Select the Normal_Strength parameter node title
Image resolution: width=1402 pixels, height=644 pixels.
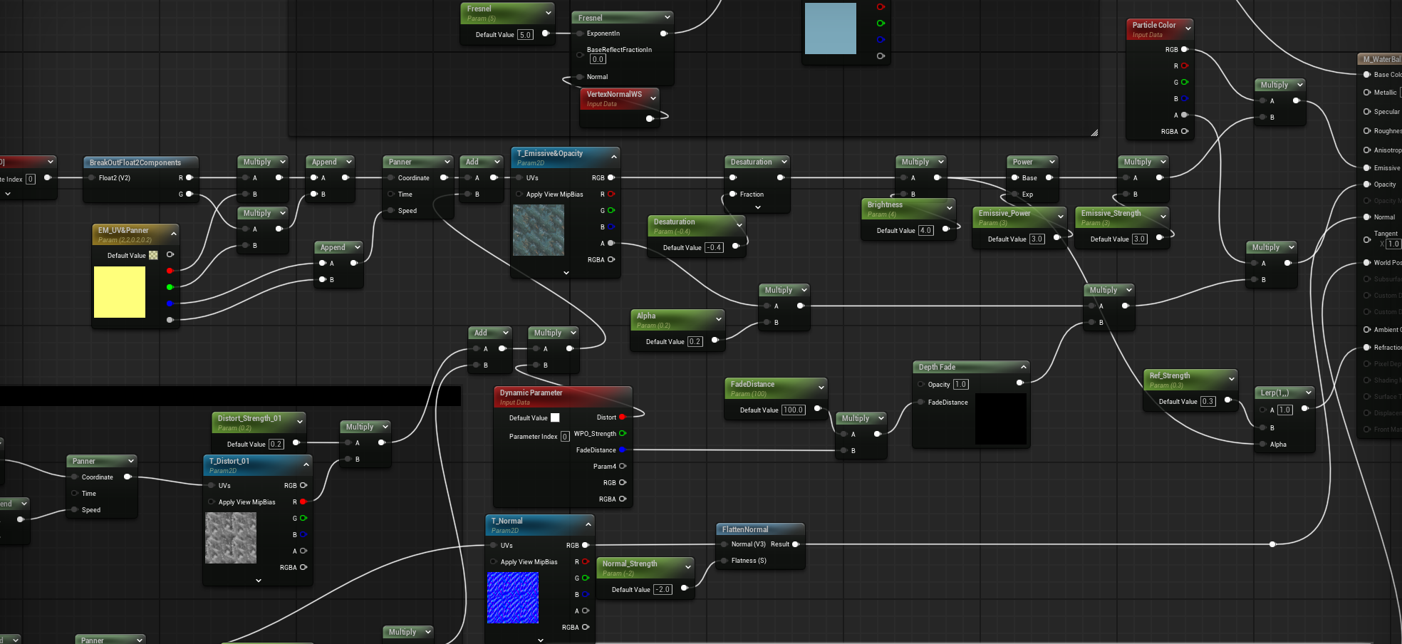[x=630, y=563]
